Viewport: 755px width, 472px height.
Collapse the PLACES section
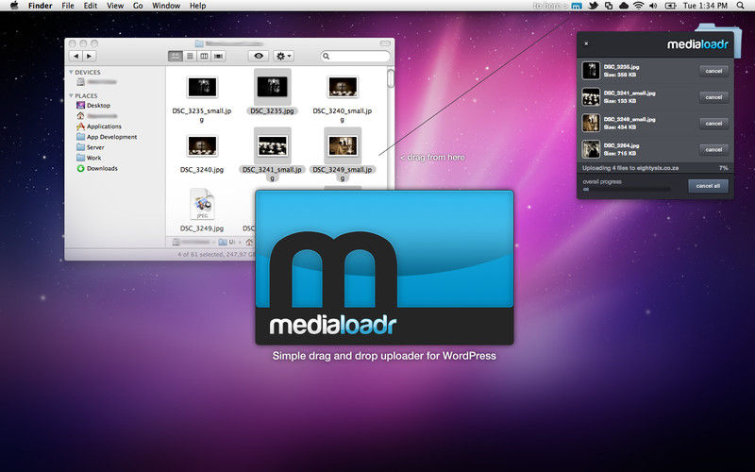point(72,95)
